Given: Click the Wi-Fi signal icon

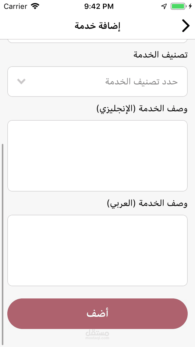Looking at the screenshot, I should click(35, 6).
